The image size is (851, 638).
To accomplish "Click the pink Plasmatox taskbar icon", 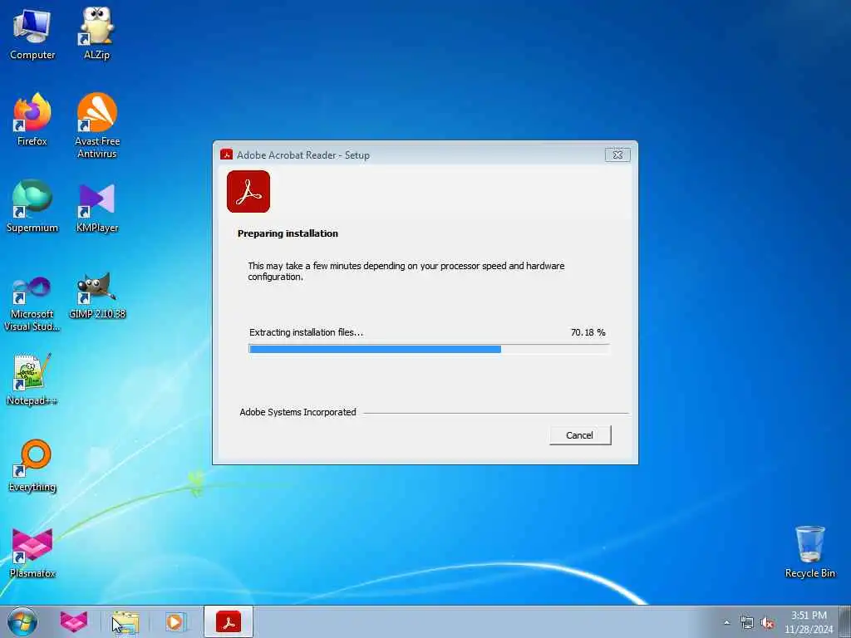I will point(74,621).
